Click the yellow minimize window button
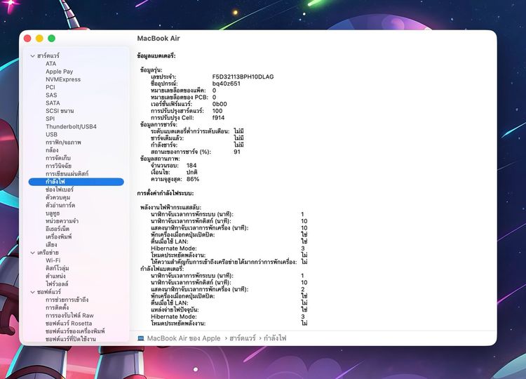Screen dimensions: 526x379 point(39,39)
